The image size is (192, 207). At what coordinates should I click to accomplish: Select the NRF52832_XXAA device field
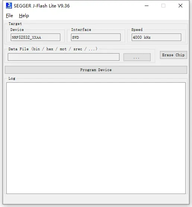(35, 37)
